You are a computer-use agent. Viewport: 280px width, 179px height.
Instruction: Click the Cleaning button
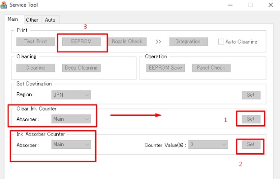click(x=36, y=68)
